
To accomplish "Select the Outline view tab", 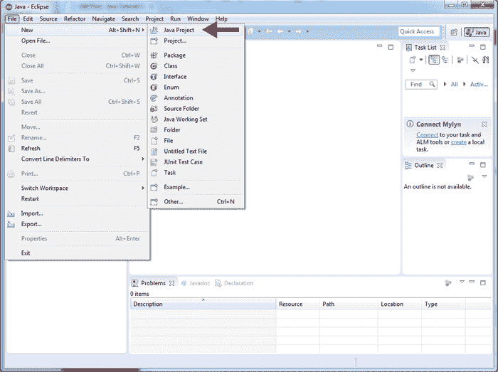I will [424, 165].
